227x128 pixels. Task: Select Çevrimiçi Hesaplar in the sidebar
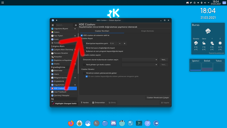tap(63, 95)
